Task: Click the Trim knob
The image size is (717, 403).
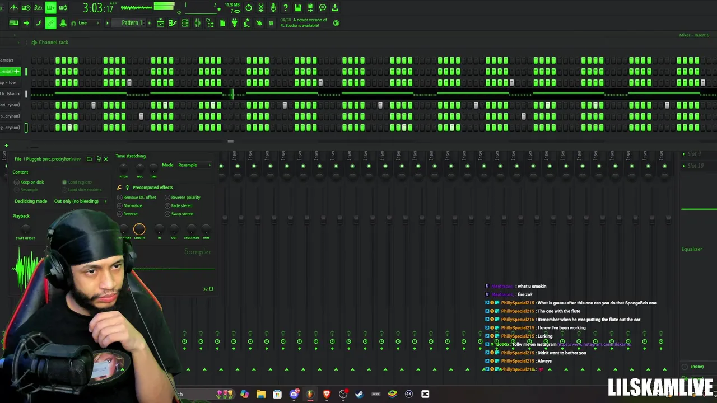Action: (206, 229)
